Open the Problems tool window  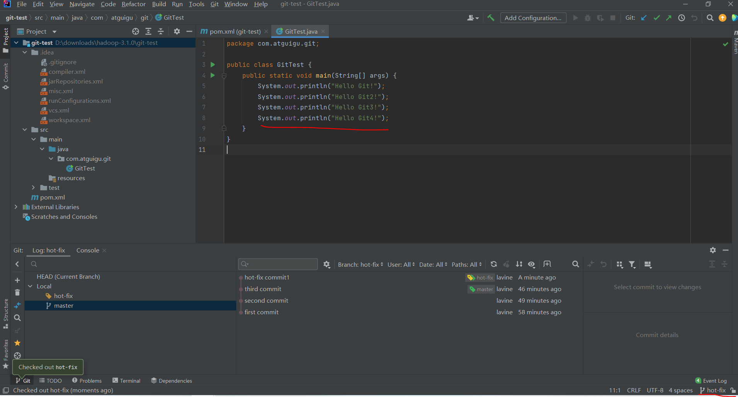click(x=87, y=381)
